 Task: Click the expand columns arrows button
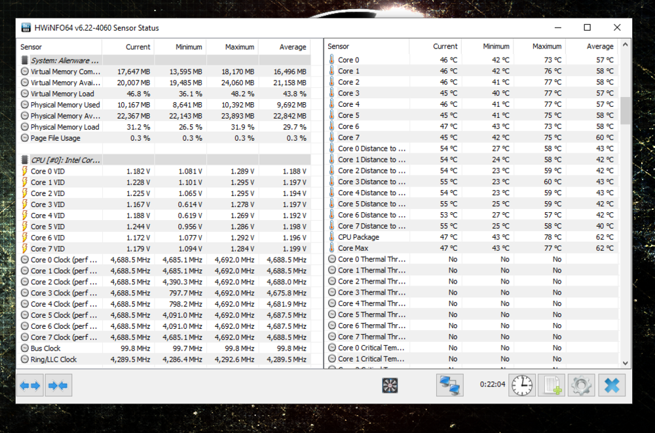point(30,385)
